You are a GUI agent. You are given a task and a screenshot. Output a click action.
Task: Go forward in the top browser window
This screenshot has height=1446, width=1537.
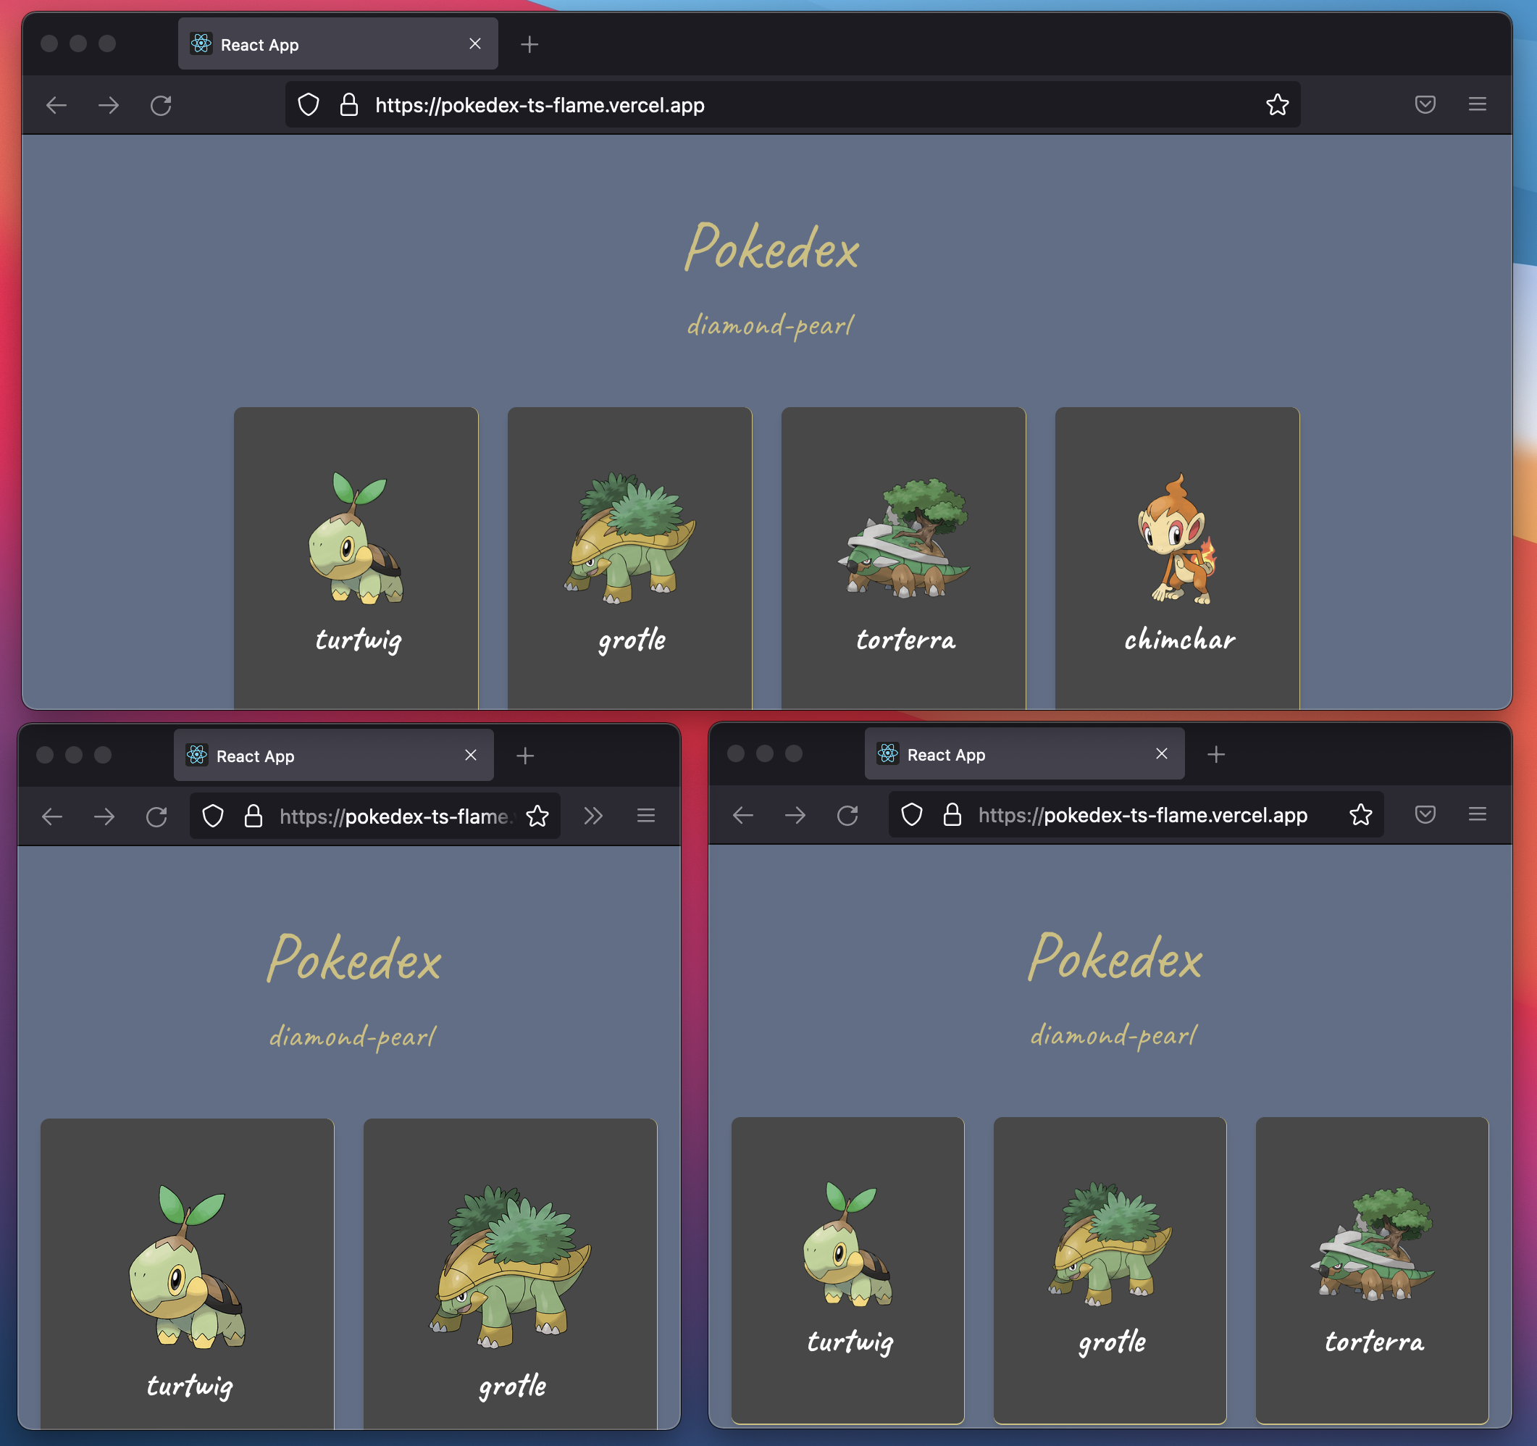[109, 105]
